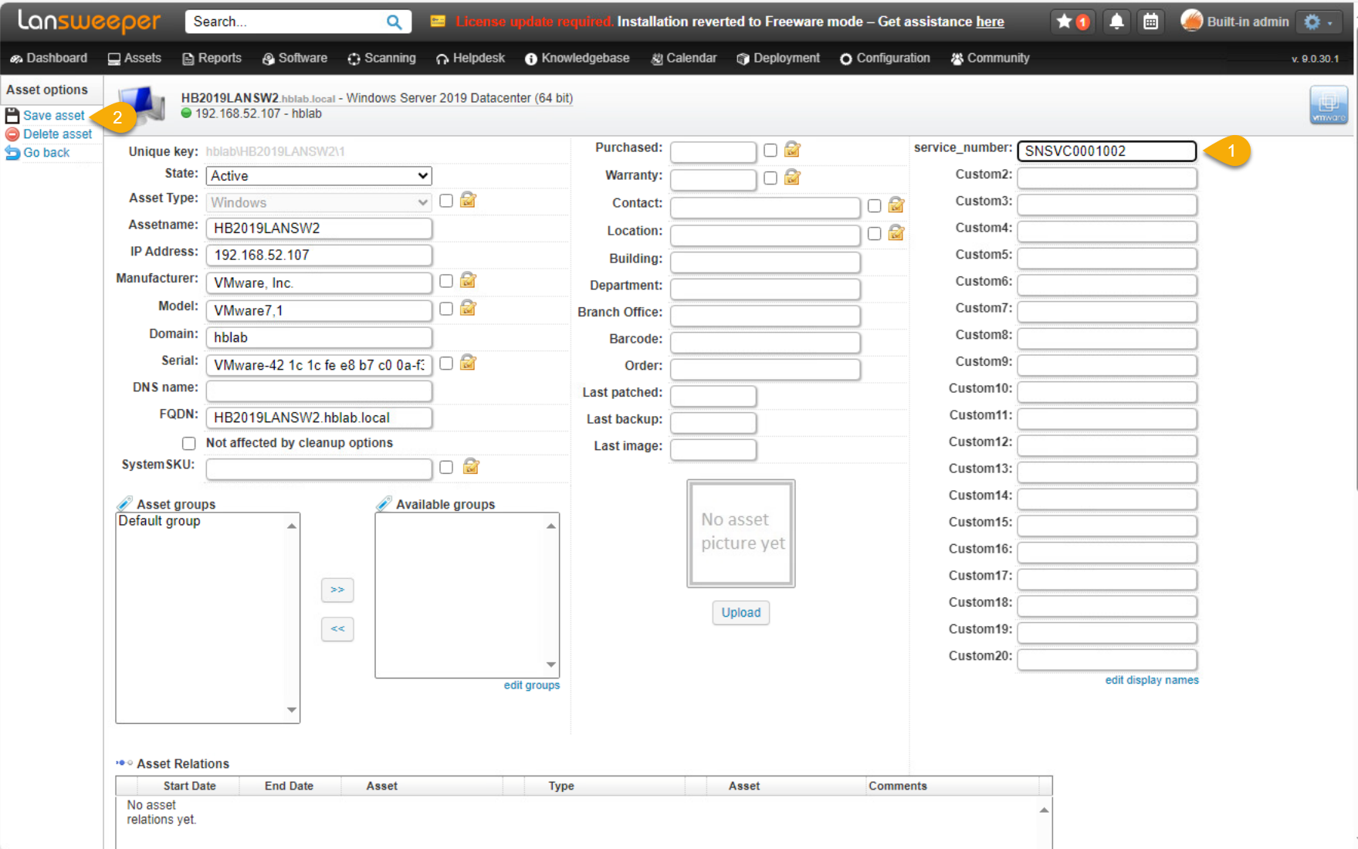Tick the Manufacturer checkbox
This screenshot has height=849, width=1358.
(x=446, y=281)
